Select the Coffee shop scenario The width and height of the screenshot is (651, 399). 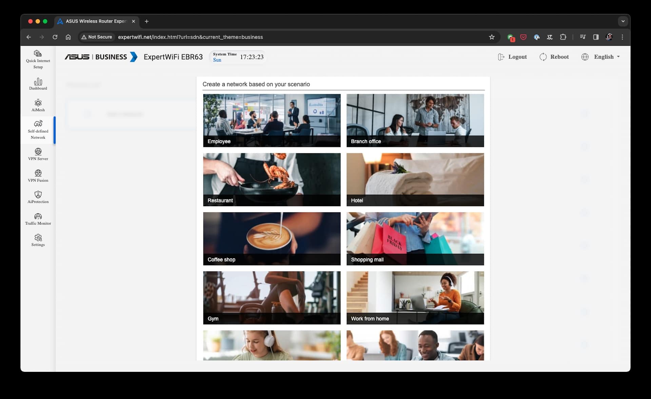(272, 239)
